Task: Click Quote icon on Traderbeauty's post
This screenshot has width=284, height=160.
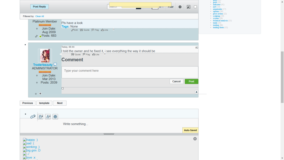Action: (76, 54)
